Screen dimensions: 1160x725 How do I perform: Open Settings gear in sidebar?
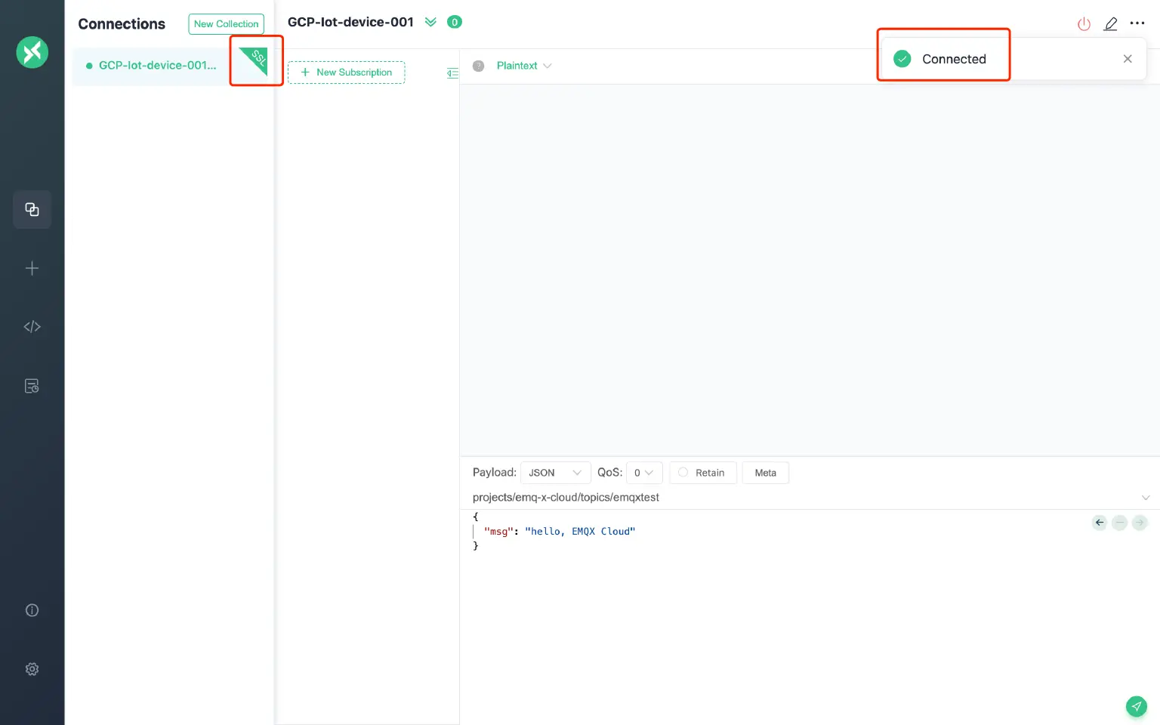coord(32,669)
